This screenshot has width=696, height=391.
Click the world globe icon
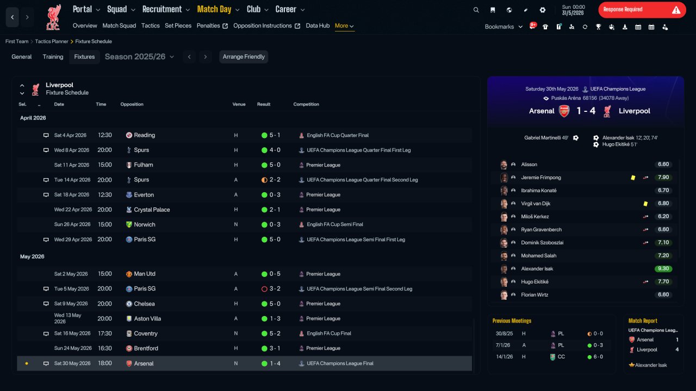click(509, 10)
